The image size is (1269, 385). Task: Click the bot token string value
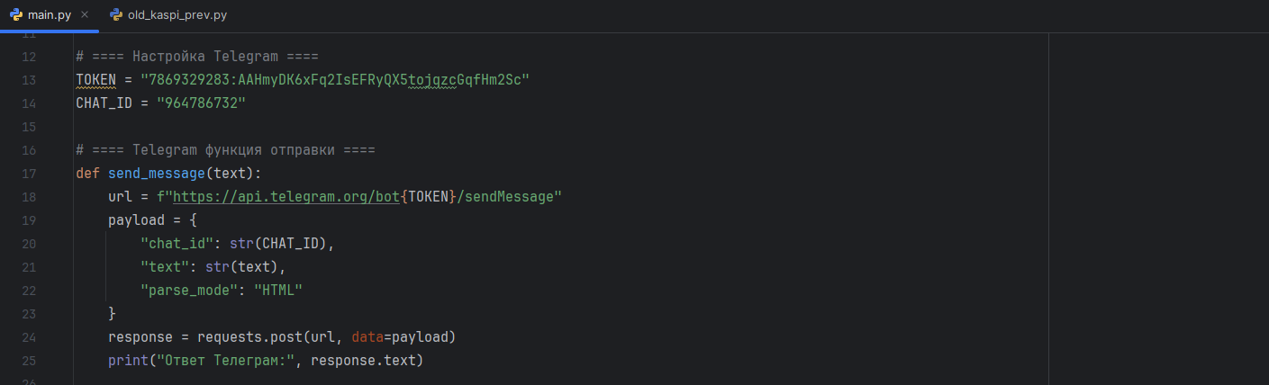[x=334, y=80]
